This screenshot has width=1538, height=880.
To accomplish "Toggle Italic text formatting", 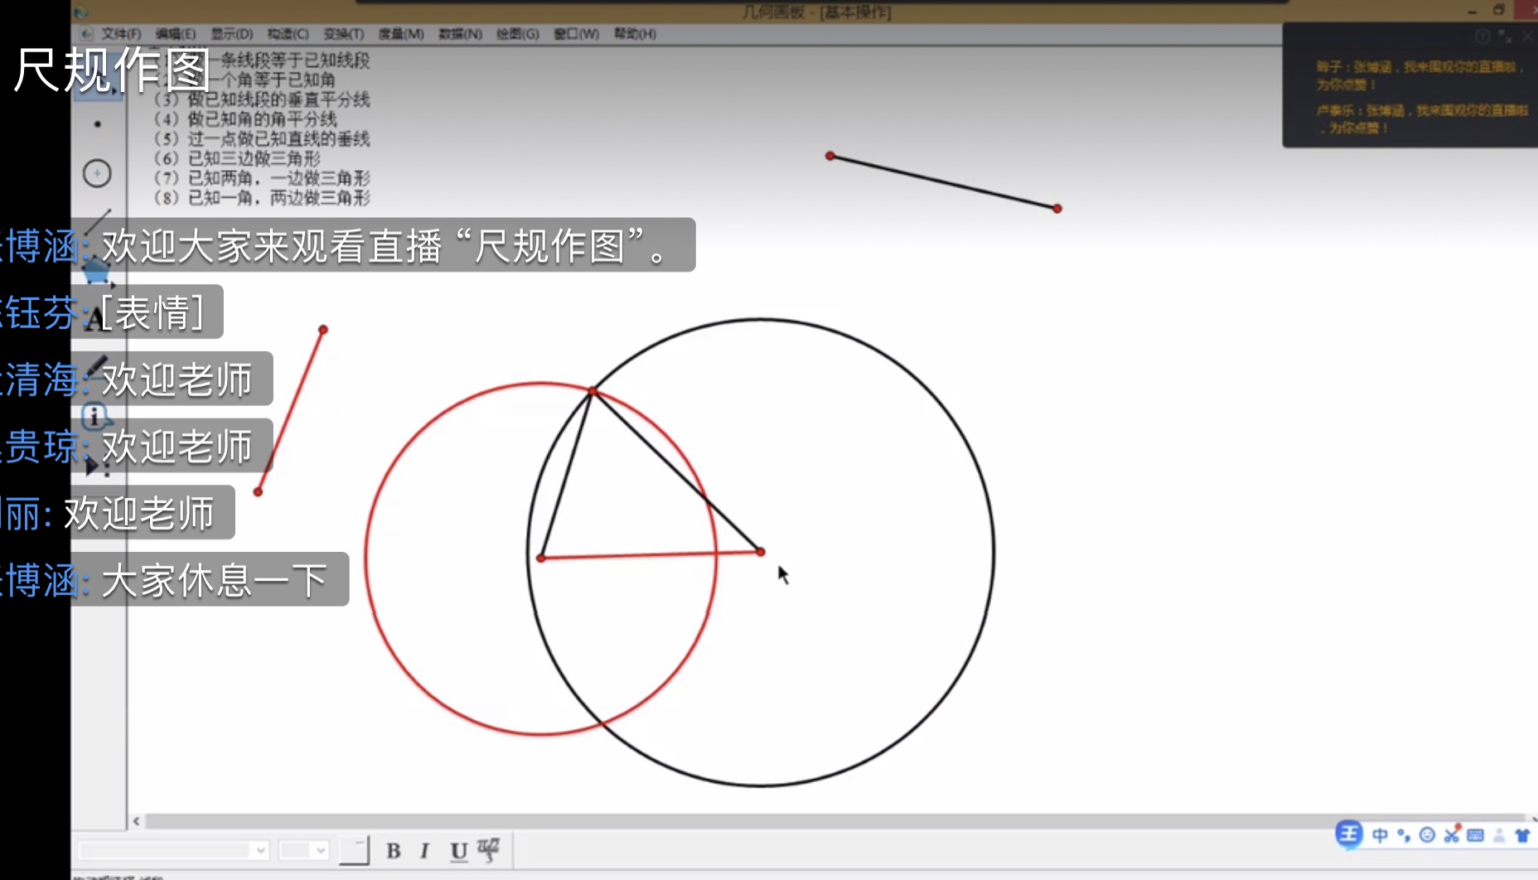I will [x=424, y=851].
